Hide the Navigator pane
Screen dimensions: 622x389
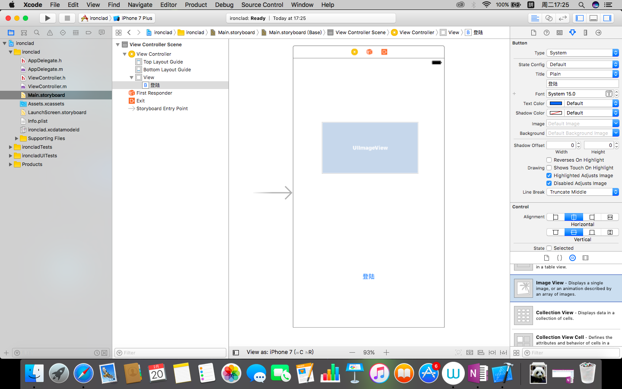pyautogui.click(x=580, y=18)
